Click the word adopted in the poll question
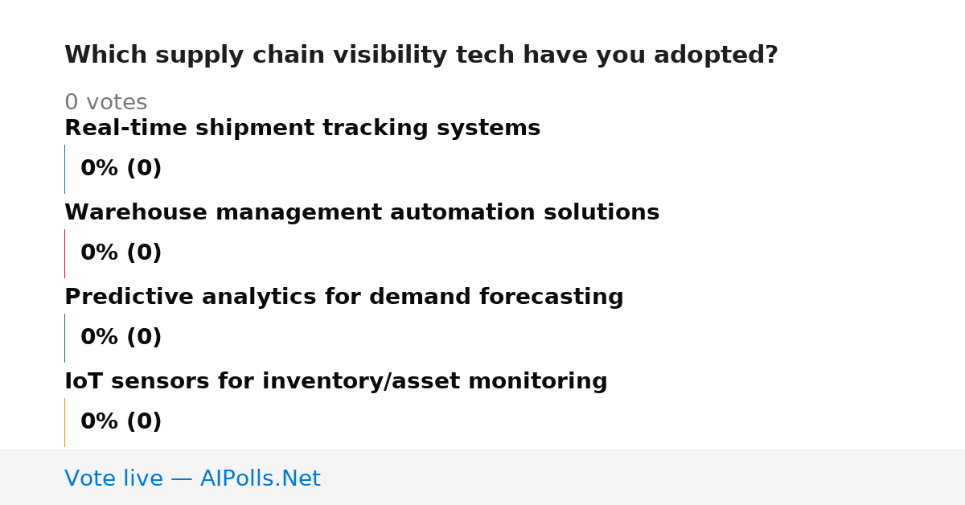The image size is (965, 505). (716, 55)
